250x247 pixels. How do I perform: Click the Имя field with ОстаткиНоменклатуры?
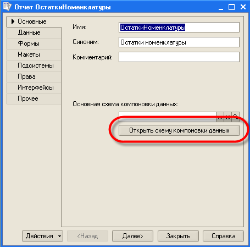(x=179, y=28)
